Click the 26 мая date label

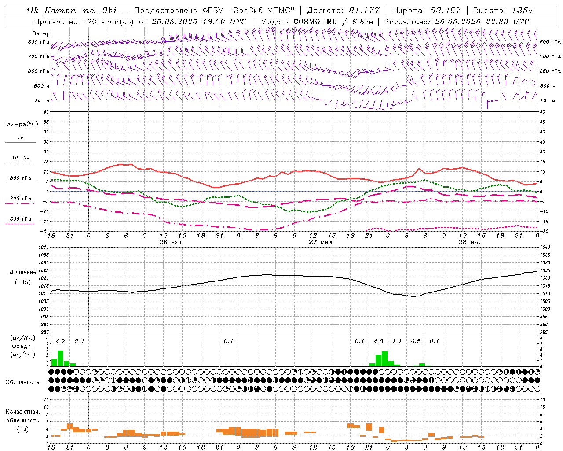coord(171,242)
